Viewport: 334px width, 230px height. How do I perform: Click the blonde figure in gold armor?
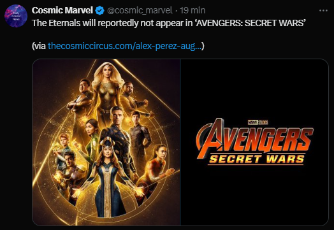[106, 89]
